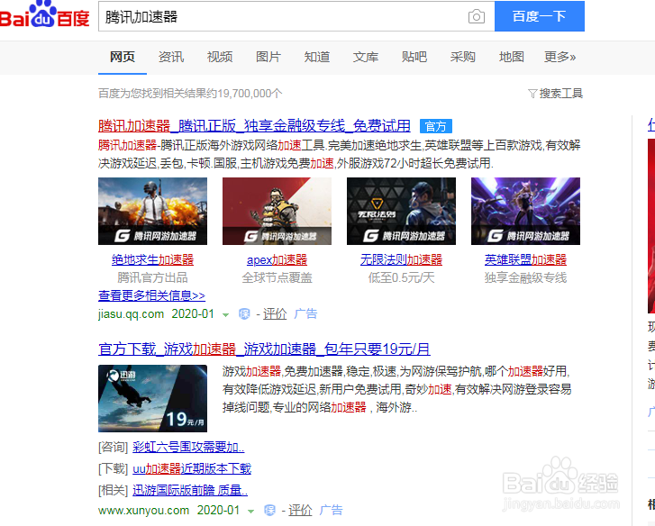Open 无限法则 thumbnail image
Screen dimensions: 655x526
coord(402,212)
